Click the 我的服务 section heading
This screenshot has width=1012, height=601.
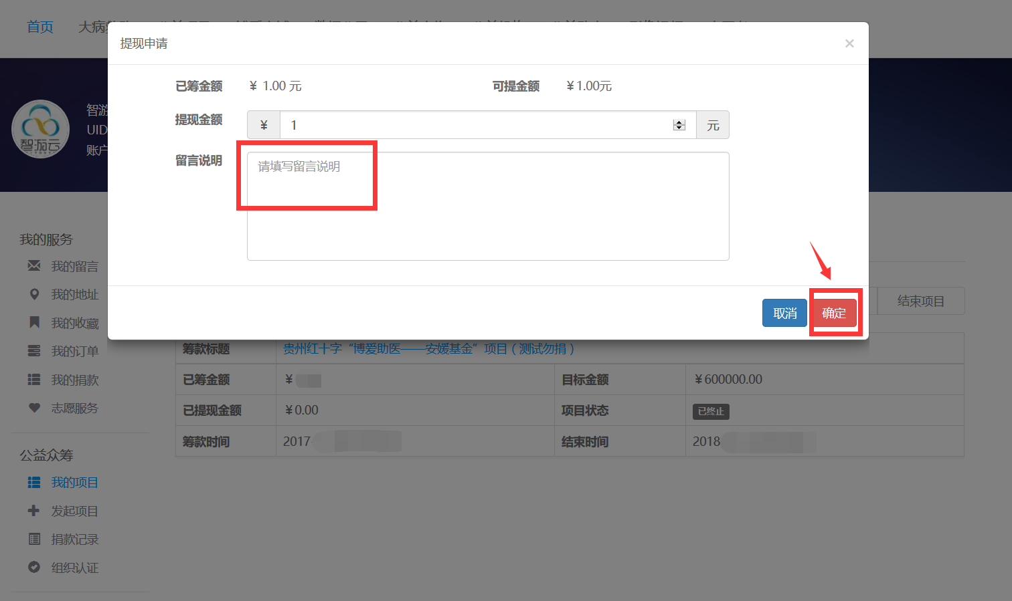pos(46,239)
